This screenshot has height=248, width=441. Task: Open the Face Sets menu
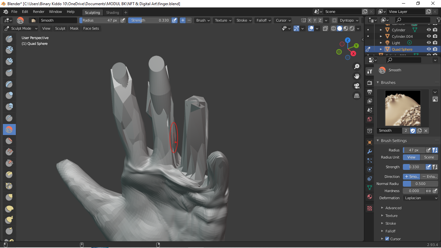(91, 28)
